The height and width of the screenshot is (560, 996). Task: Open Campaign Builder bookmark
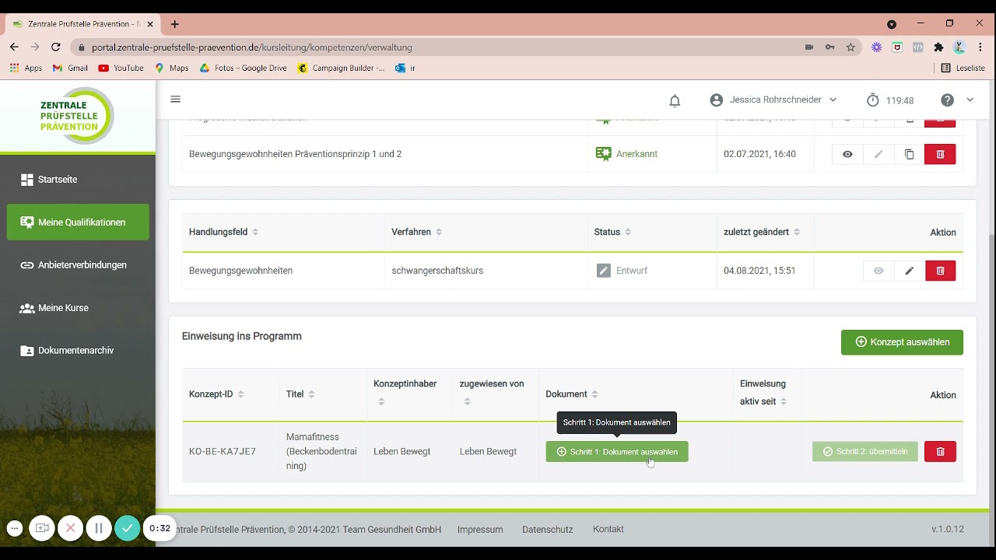(342, 68)
